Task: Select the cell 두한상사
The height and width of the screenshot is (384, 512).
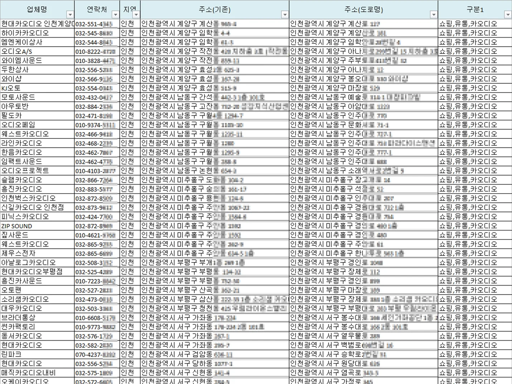Action: pyautogui.click(x=37, y=70)
